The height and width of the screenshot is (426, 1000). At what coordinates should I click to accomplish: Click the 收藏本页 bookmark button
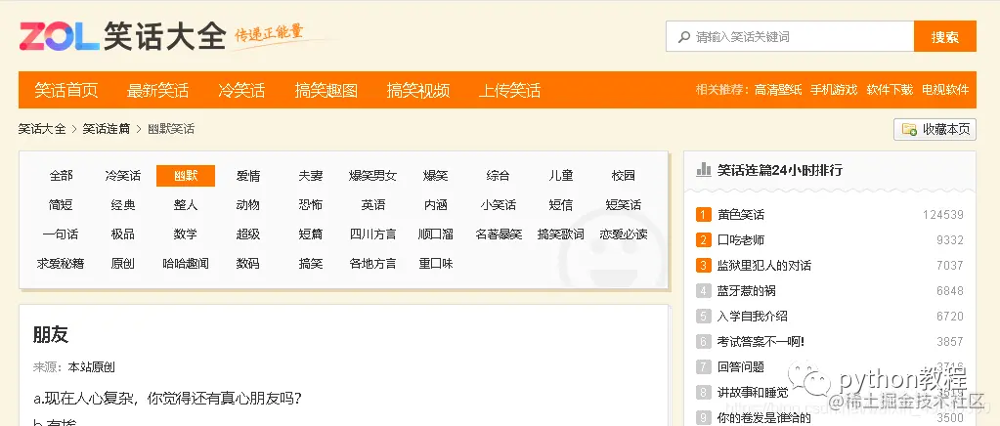[935, 129]
